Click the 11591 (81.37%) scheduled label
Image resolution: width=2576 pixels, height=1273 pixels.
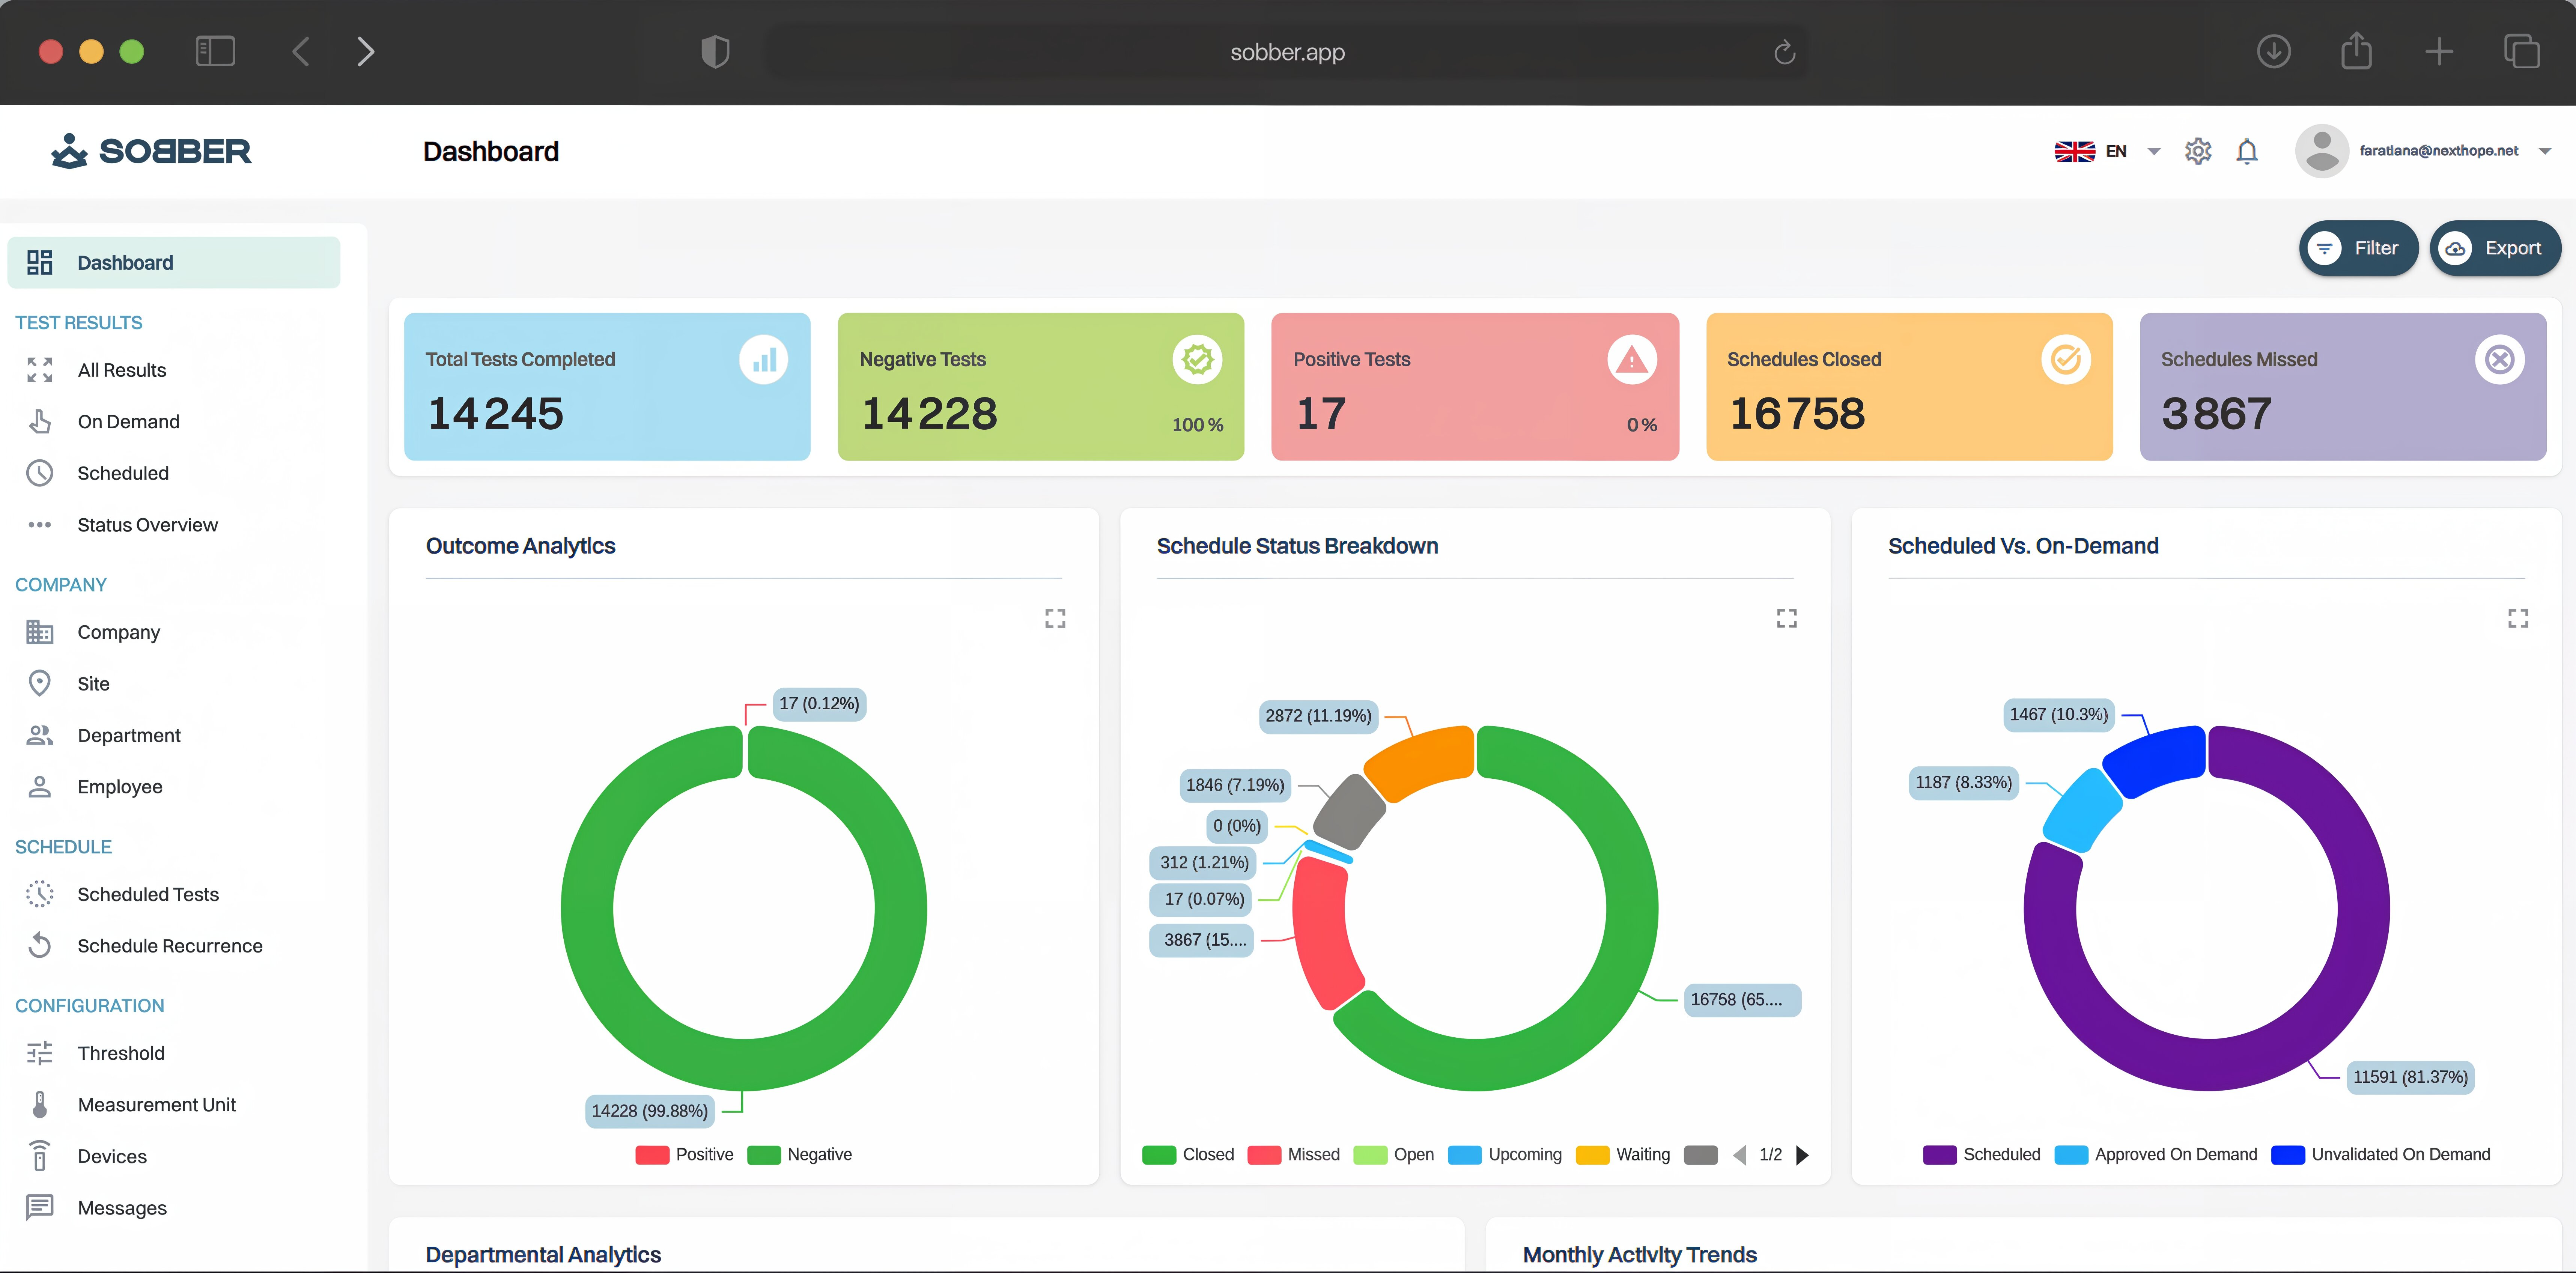coord(2410,1077)
